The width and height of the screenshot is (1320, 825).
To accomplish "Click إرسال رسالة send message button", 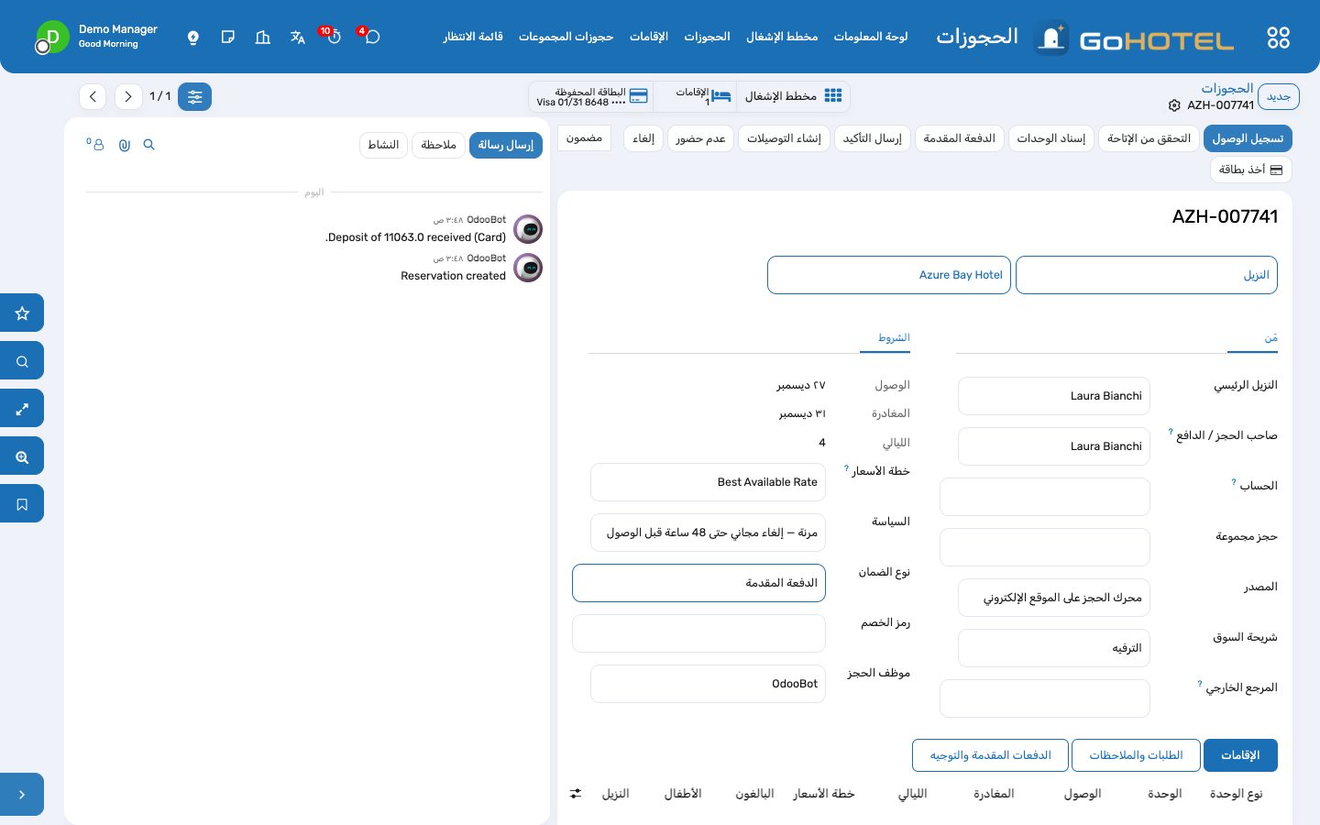I will tap(506, 145).
